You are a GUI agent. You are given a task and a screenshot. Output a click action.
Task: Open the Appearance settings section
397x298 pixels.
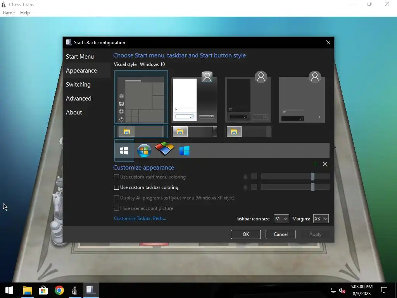pos(81,71)
